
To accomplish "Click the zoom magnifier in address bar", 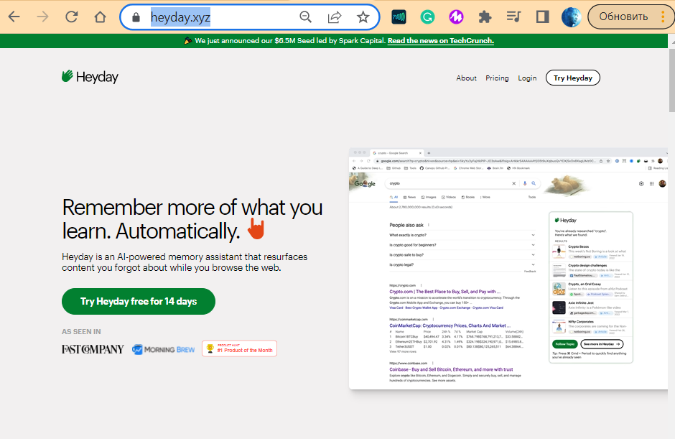I will click(x=306, y=17).
